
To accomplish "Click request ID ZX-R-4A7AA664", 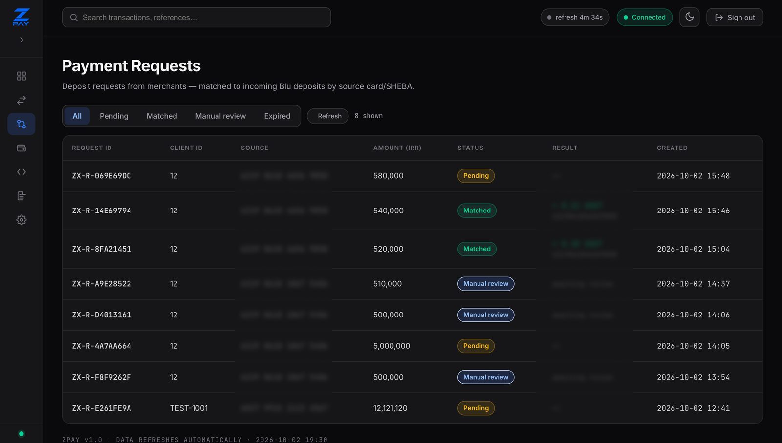I will (102, 346).
